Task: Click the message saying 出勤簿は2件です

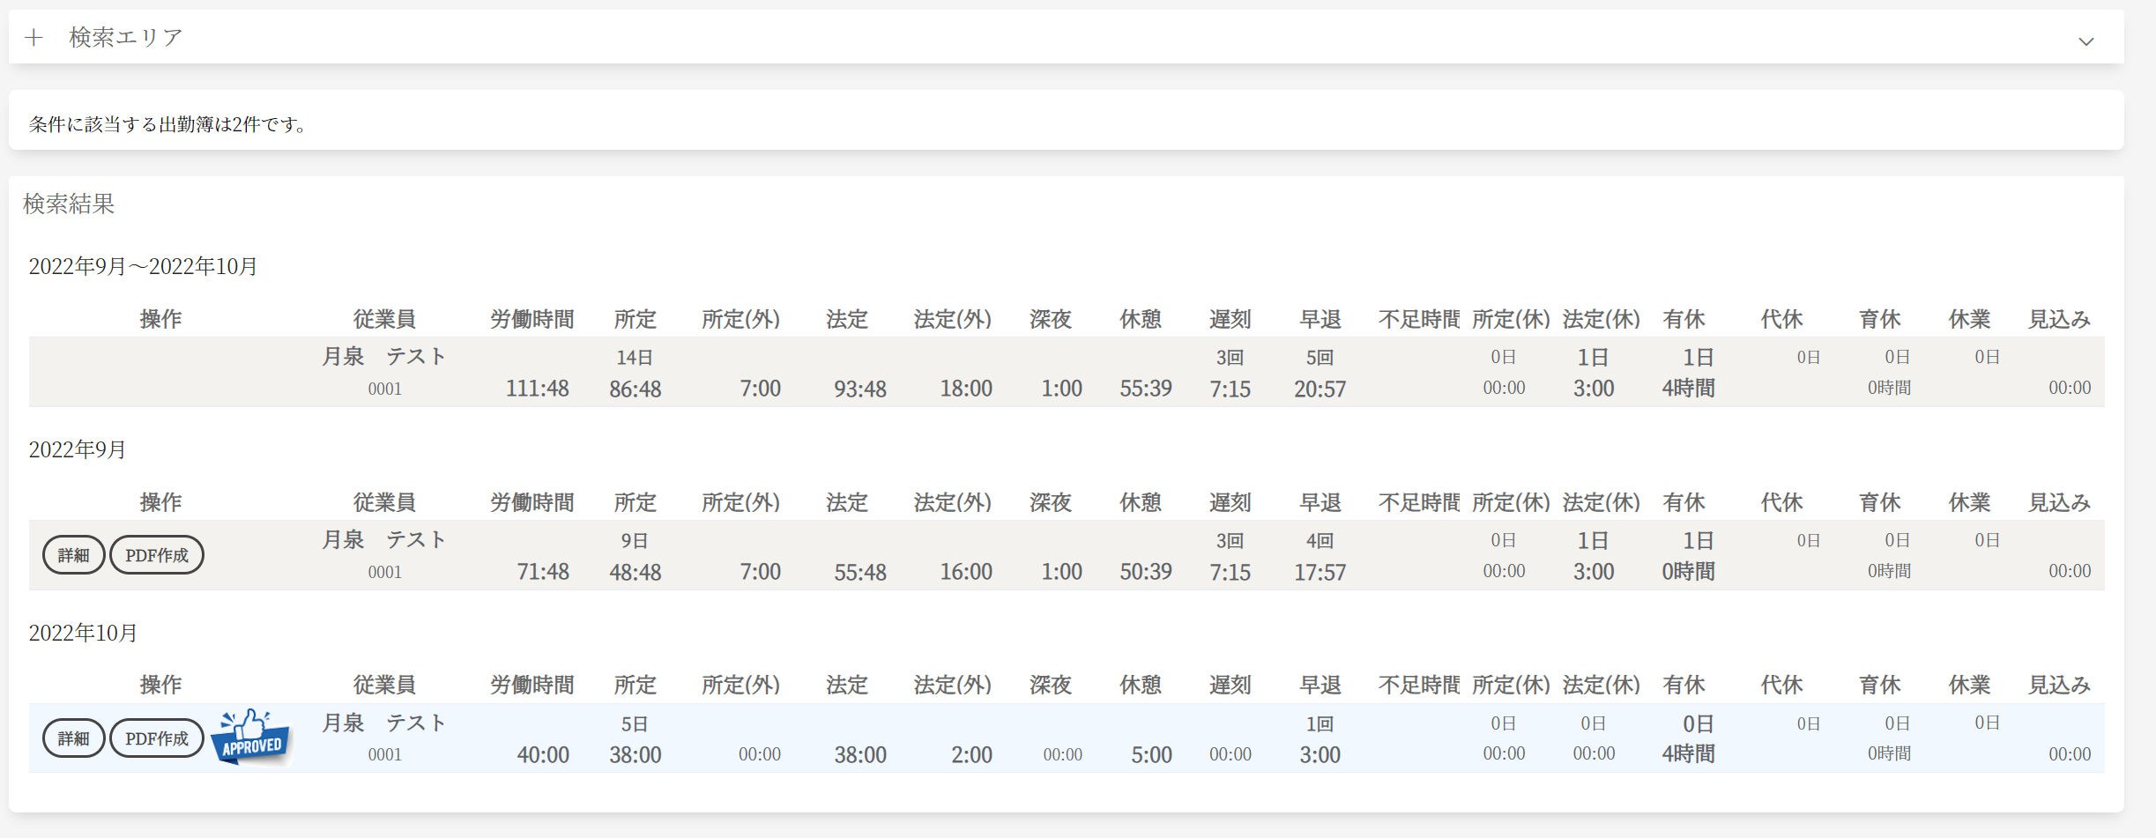Action: [168, 124]
